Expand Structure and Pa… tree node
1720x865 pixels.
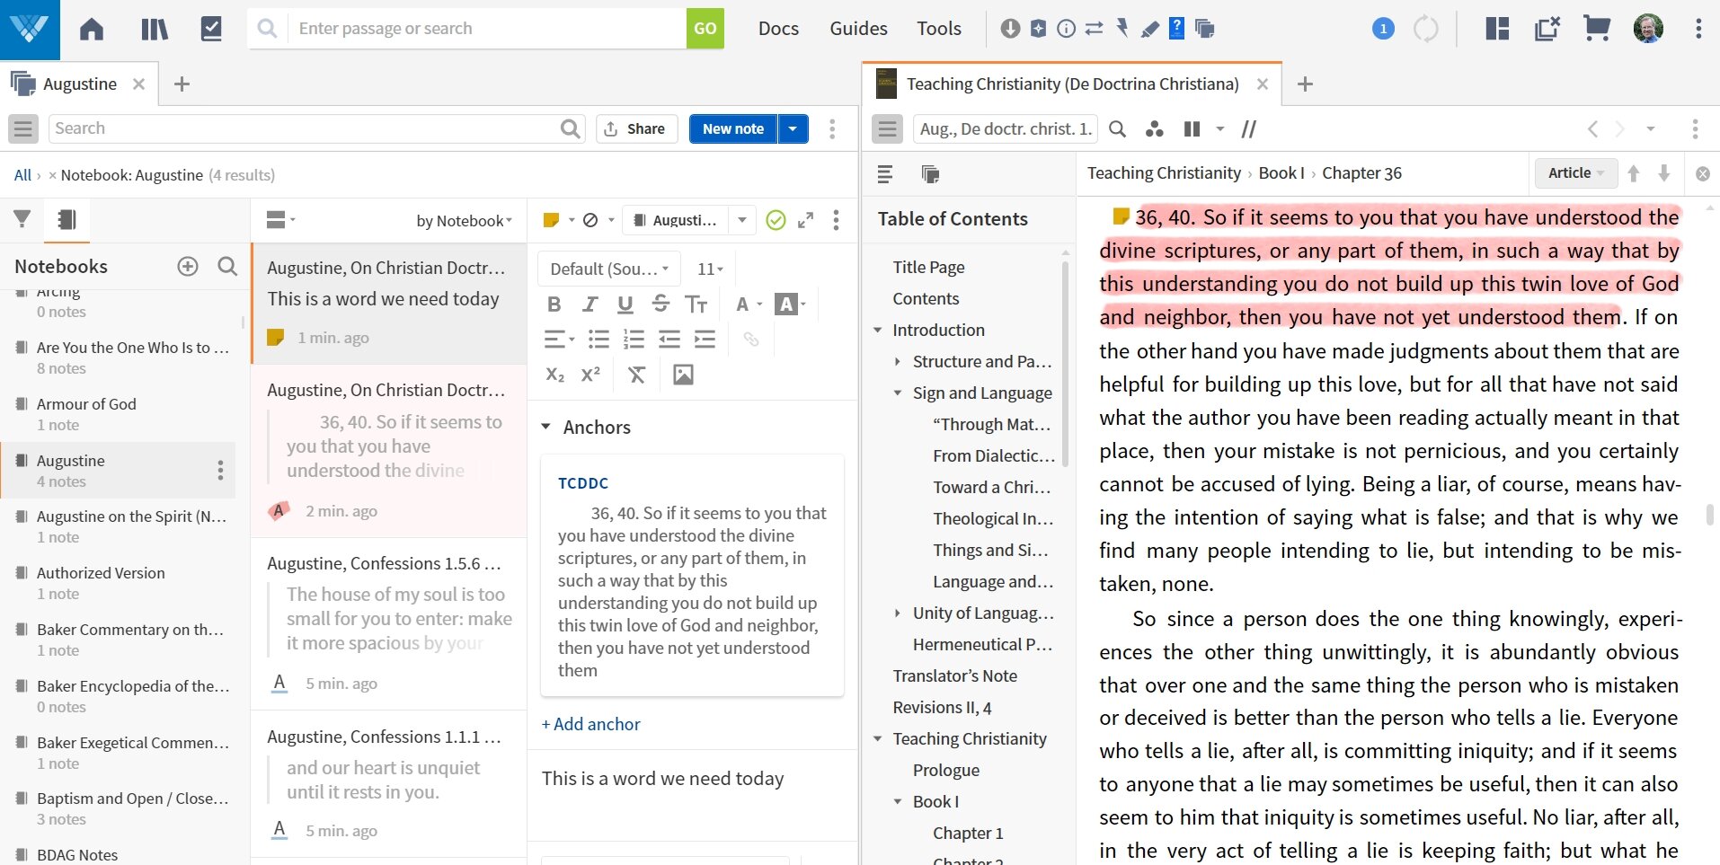(x=897, y=361)
